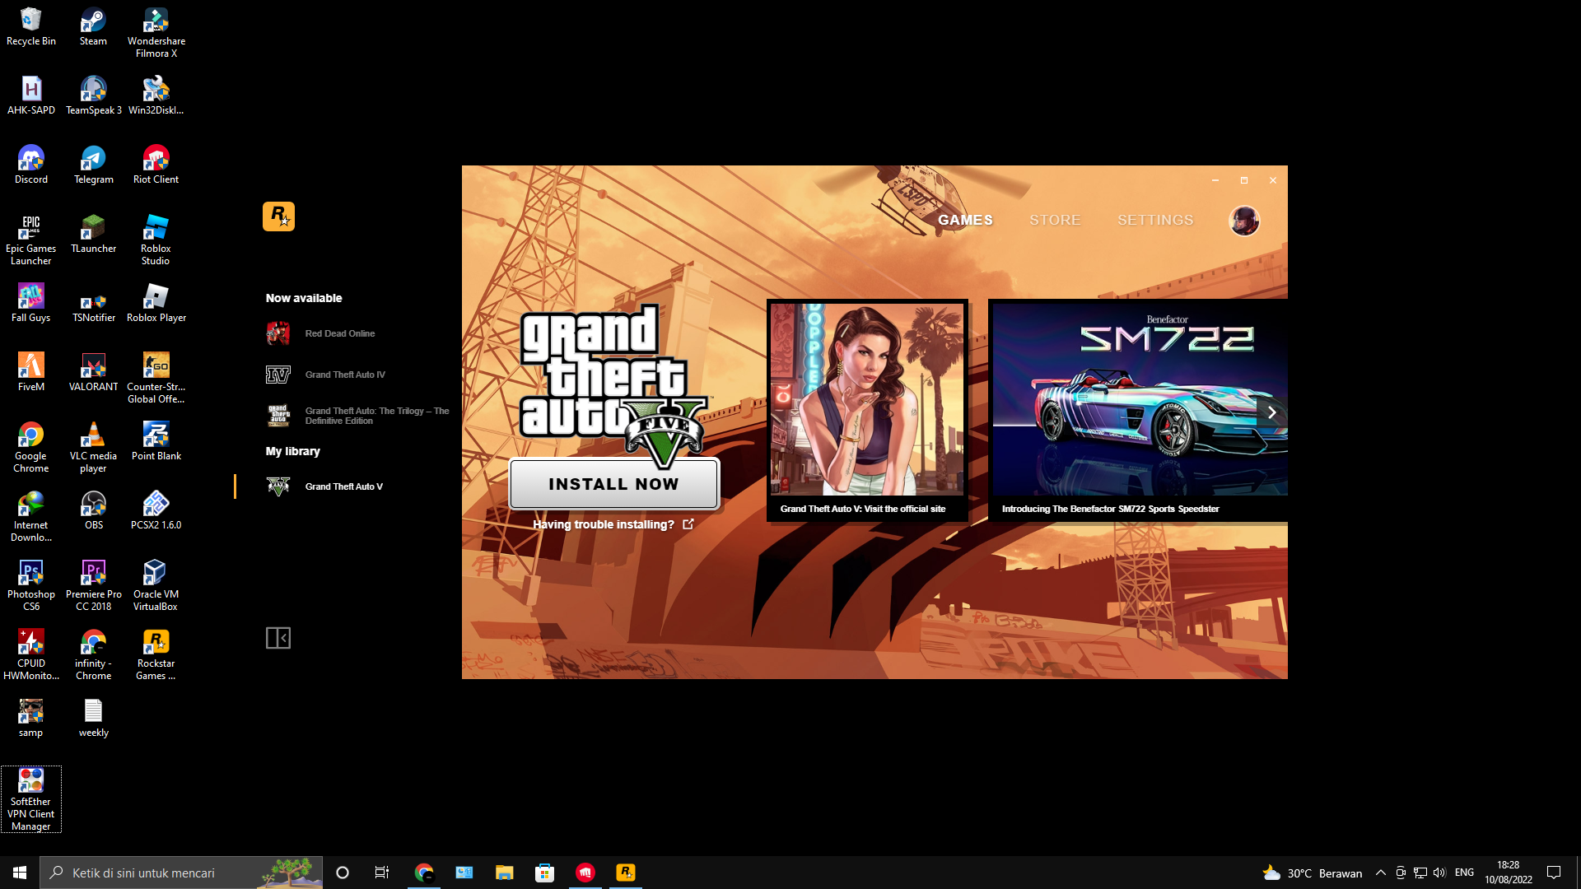Select the OBS desktop icon

click(93, 511)
